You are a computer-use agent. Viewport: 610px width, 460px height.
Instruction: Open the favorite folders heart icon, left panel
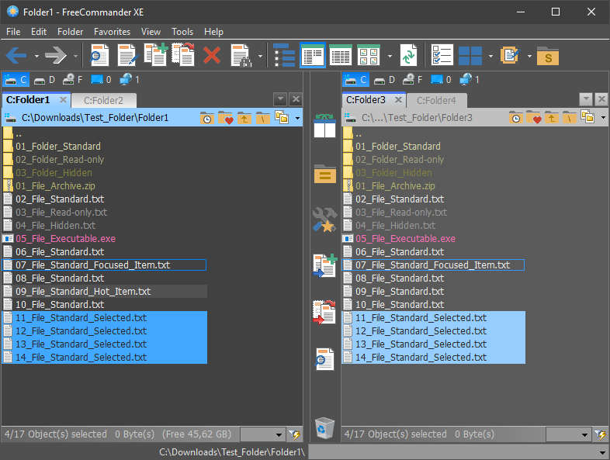[225, 117]
